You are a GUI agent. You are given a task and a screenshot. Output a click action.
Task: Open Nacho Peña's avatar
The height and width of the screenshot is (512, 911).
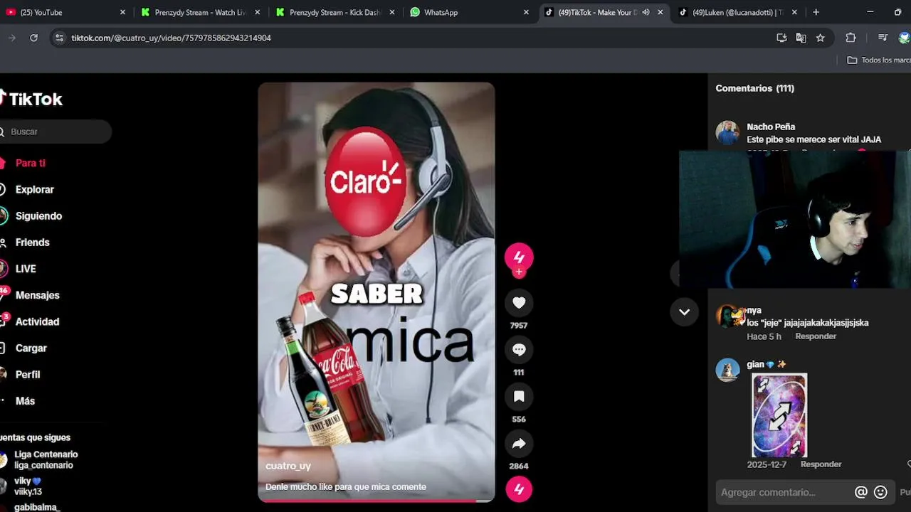[727, 133]
